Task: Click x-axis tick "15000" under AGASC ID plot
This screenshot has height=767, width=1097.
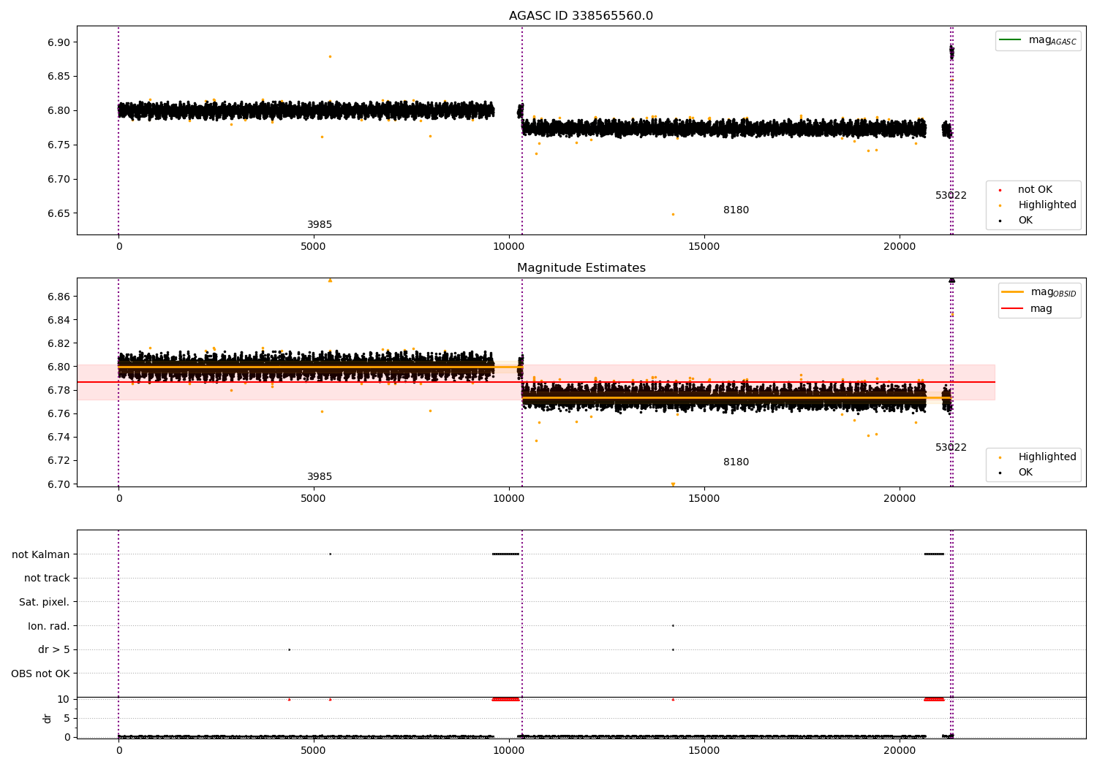Action: coord(704,246)
